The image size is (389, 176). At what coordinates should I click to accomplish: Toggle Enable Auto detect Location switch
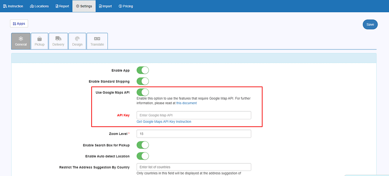point(143,156)
